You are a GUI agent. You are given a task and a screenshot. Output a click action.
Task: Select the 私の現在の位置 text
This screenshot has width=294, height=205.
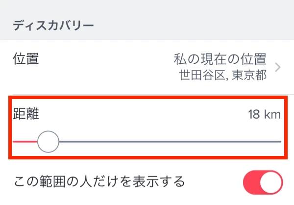pyautogui.click(x=220, y=60)
